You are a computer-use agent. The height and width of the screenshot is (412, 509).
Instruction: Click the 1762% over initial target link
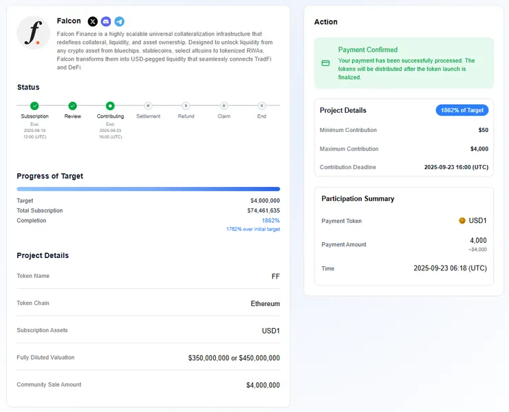click(x=253, y=229)
